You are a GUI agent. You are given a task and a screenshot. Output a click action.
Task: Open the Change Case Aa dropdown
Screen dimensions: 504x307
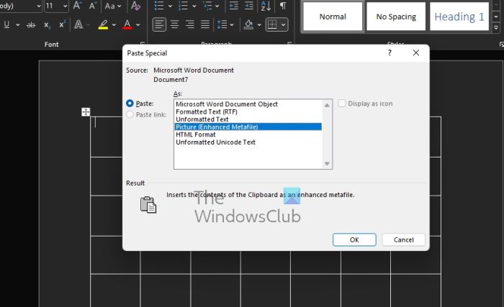pos(113,6)
